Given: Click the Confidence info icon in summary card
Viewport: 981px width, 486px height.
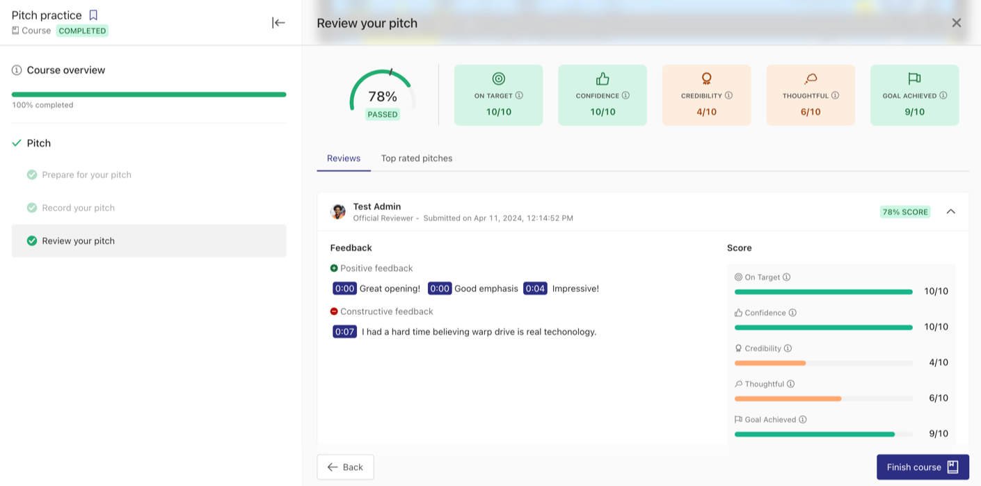Looking at the screenshot, I should click(x=625, y=96).
